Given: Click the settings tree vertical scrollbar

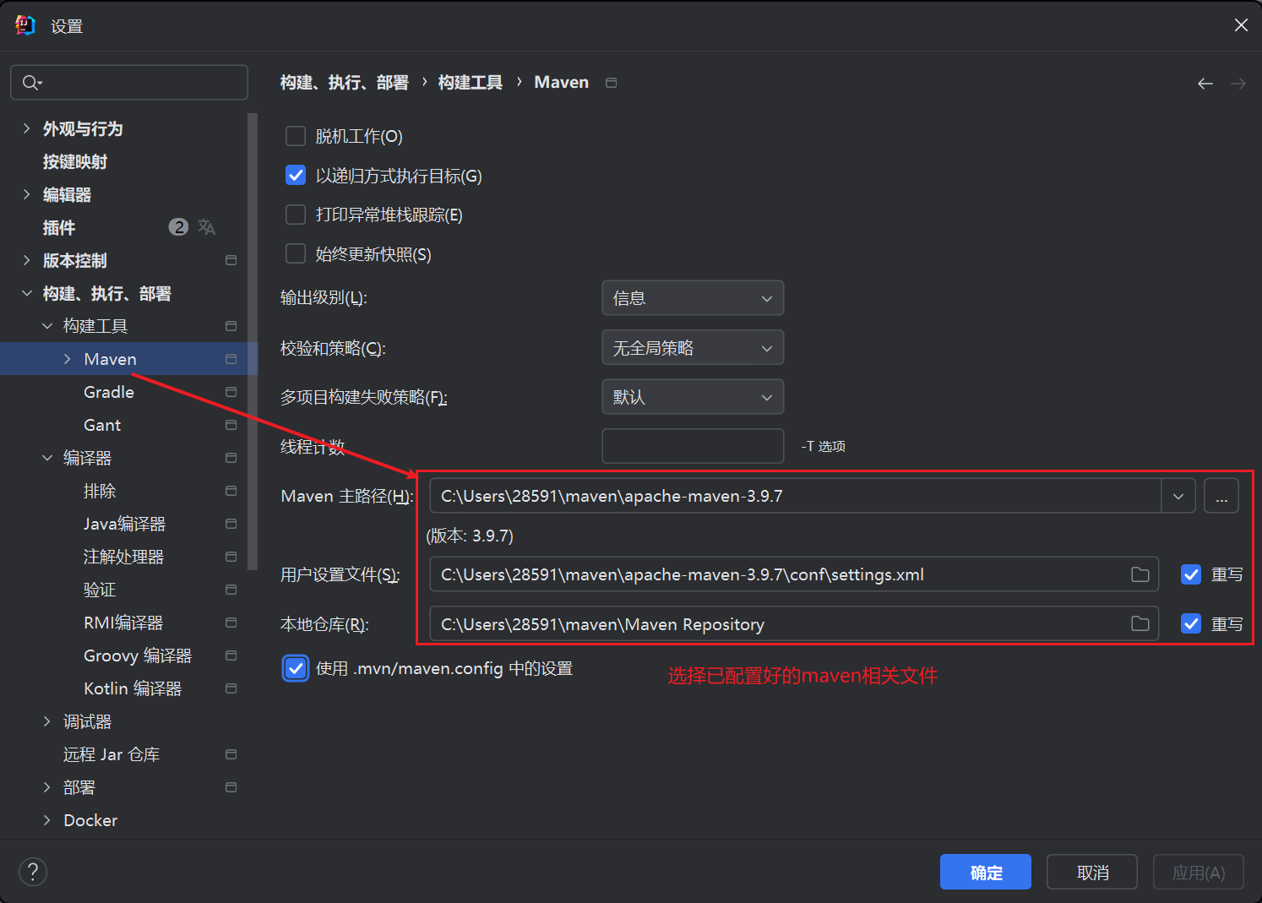Looking at the screenshot, I should 252,341.
